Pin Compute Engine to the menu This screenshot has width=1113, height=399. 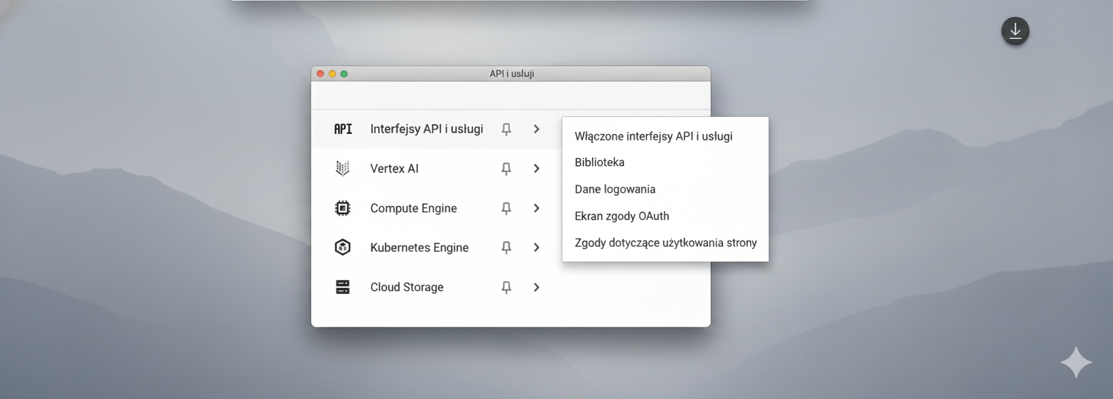tap(506, 208)
